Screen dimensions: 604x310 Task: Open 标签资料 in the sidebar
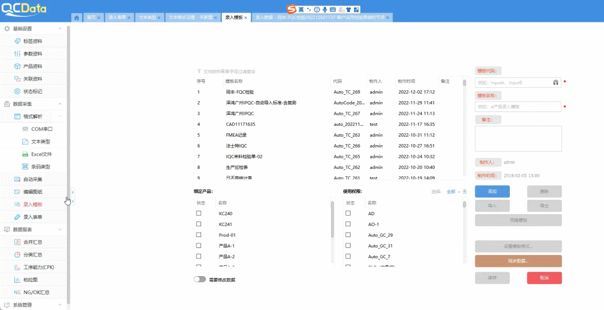click(32, 41)
